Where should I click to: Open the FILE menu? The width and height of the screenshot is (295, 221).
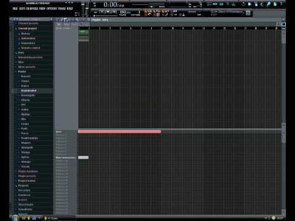click(15, 9)
